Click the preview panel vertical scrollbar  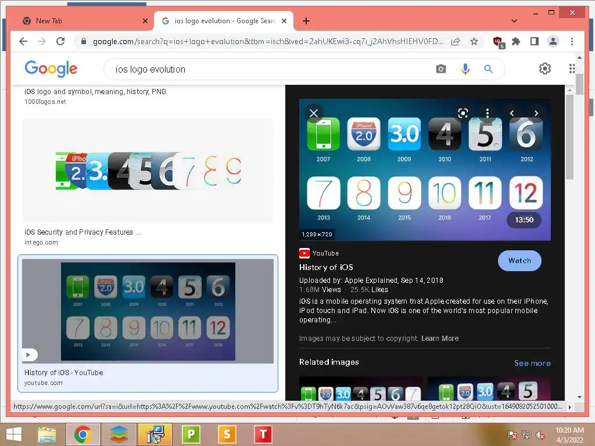[569, 137]
